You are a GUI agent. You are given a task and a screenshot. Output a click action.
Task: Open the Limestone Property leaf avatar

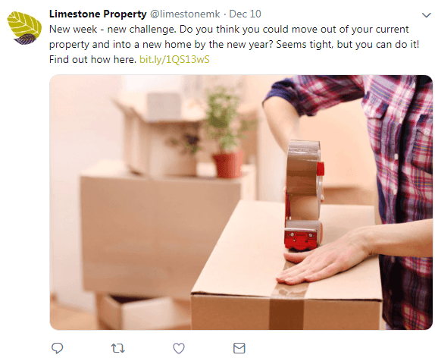24,28
